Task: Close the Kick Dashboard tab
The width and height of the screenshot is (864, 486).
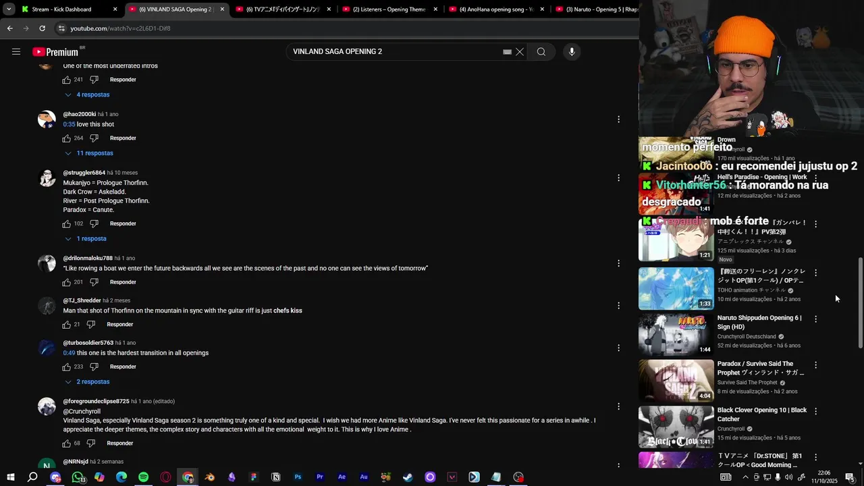Action: (115, 9)
